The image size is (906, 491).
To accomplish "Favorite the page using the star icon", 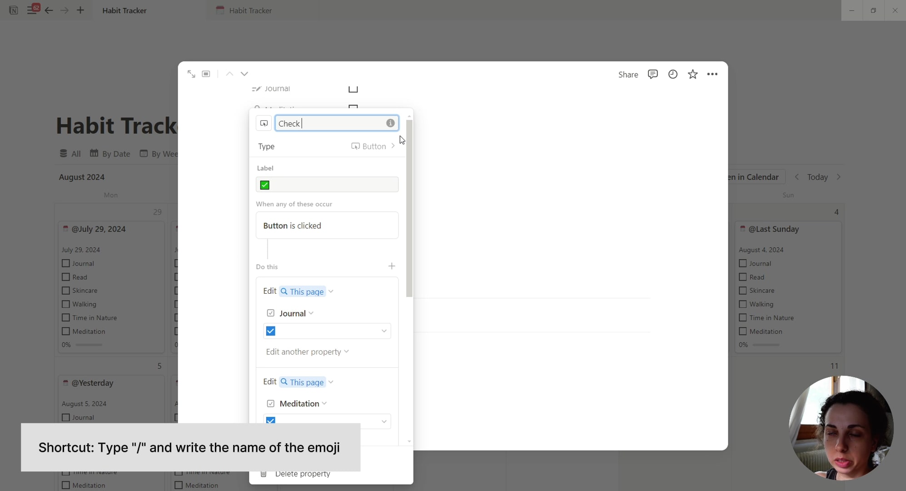I will [692, 74].
